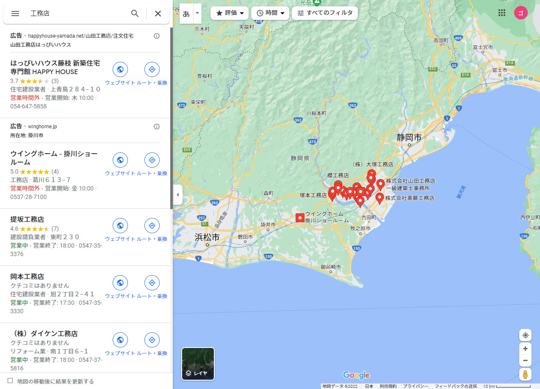
Task: Select the Street View pegman
Action: point(525,375)
